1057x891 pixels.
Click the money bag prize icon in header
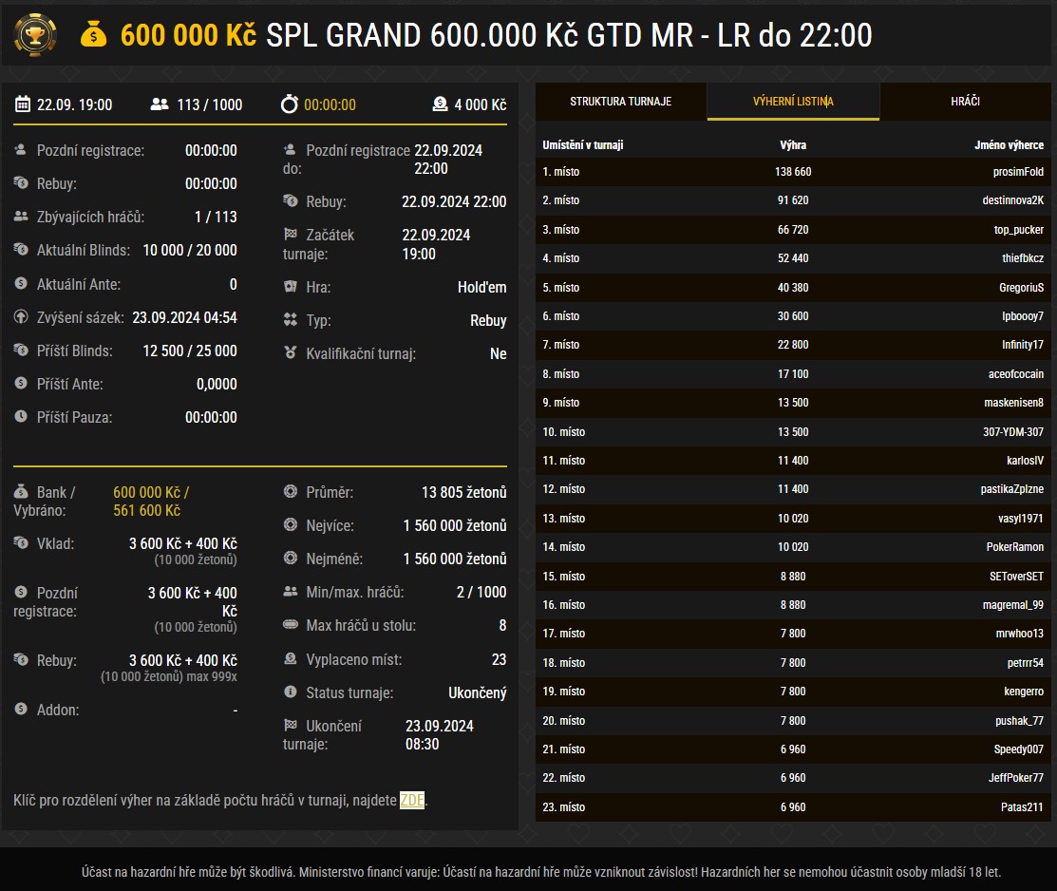tap(95, 35)
